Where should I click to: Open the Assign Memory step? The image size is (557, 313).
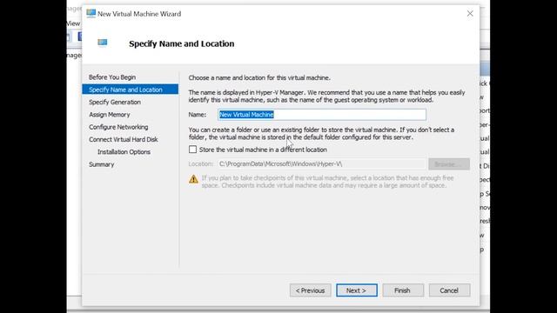[110, 114]
